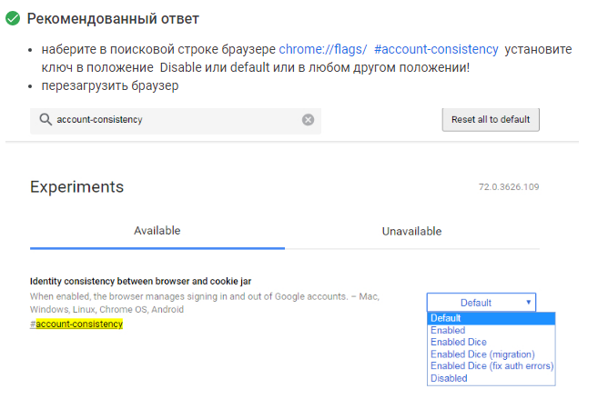
Task: Choose Enabled Dice option
Action: pyautogui.click(x=491, y=342)
